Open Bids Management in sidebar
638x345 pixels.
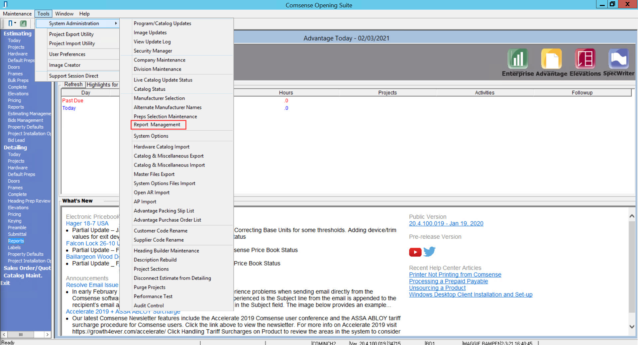tap(25, 120)
